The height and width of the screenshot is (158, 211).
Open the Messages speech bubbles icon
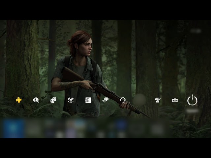(x=105, y=100)
